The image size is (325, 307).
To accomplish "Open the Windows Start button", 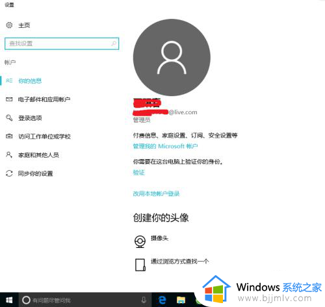I will [x=9, y=300].
